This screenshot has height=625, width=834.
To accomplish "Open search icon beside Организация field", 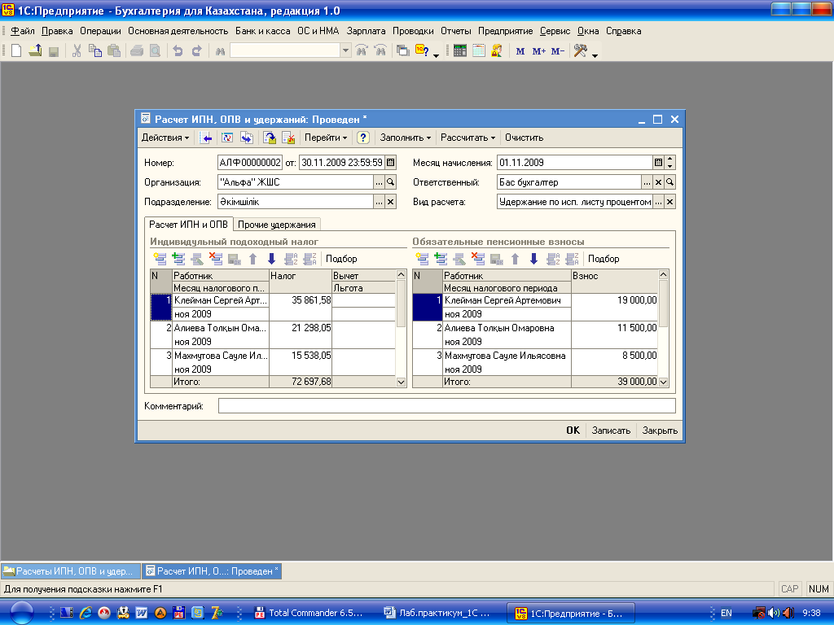I will coord(390,182).
